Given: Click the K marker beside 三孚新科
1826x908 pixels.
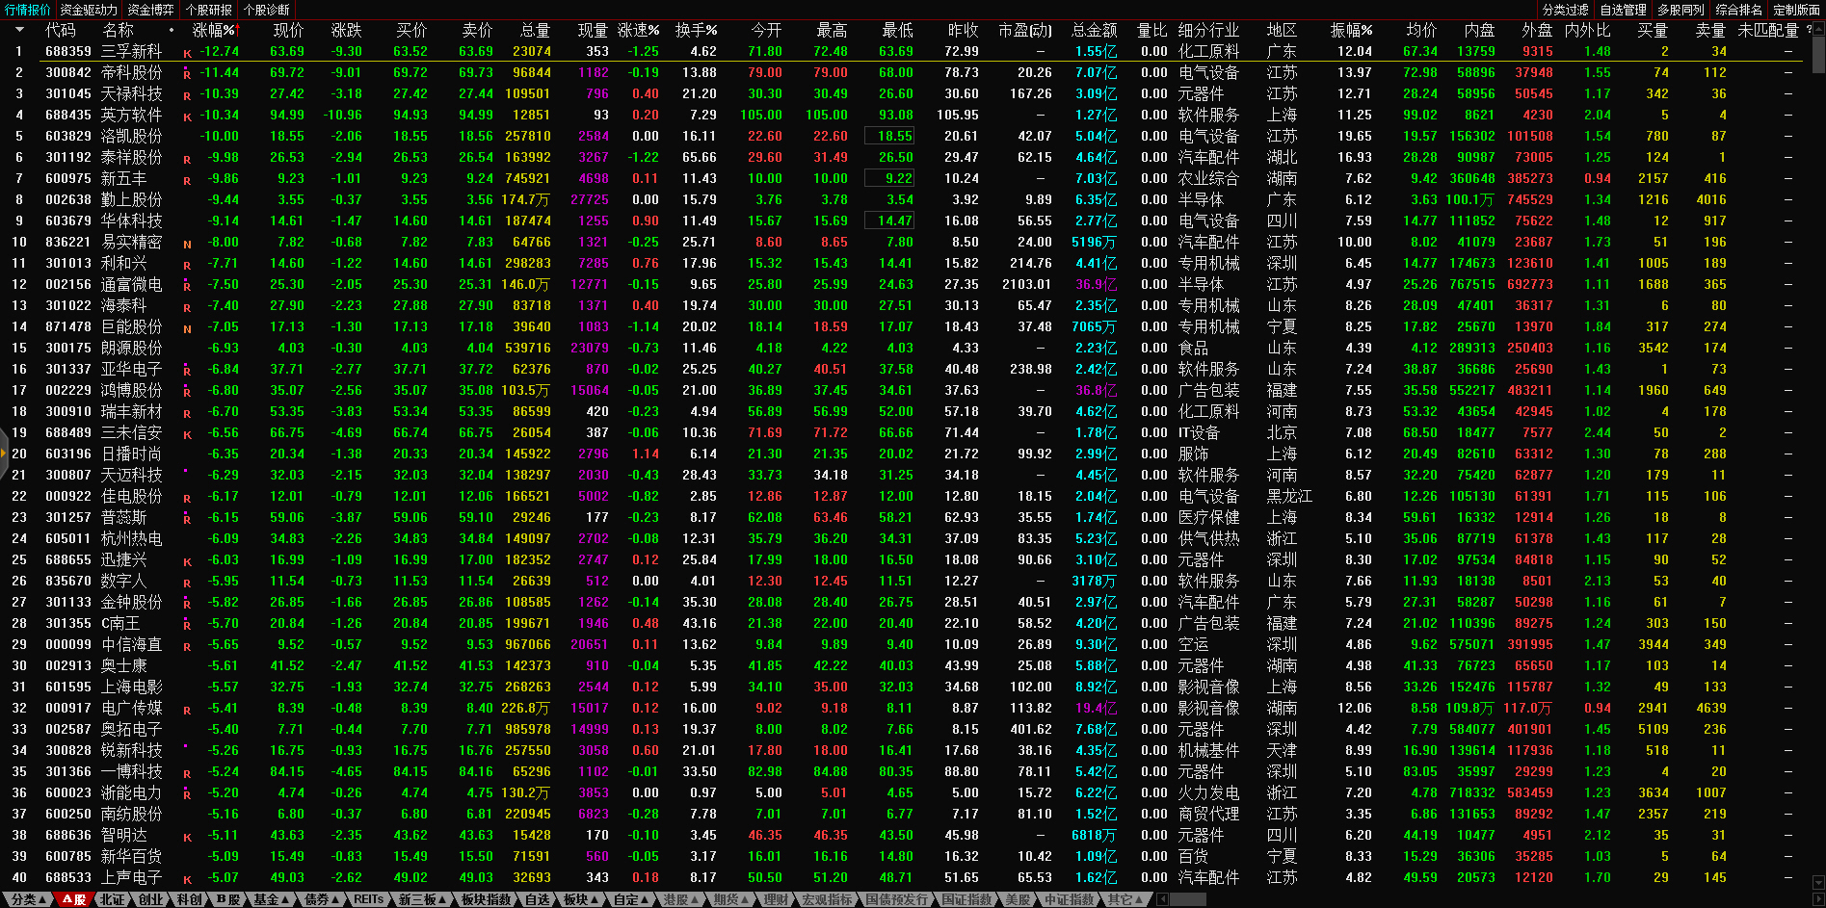Looking at the screenshot, I should coord(187,53).
